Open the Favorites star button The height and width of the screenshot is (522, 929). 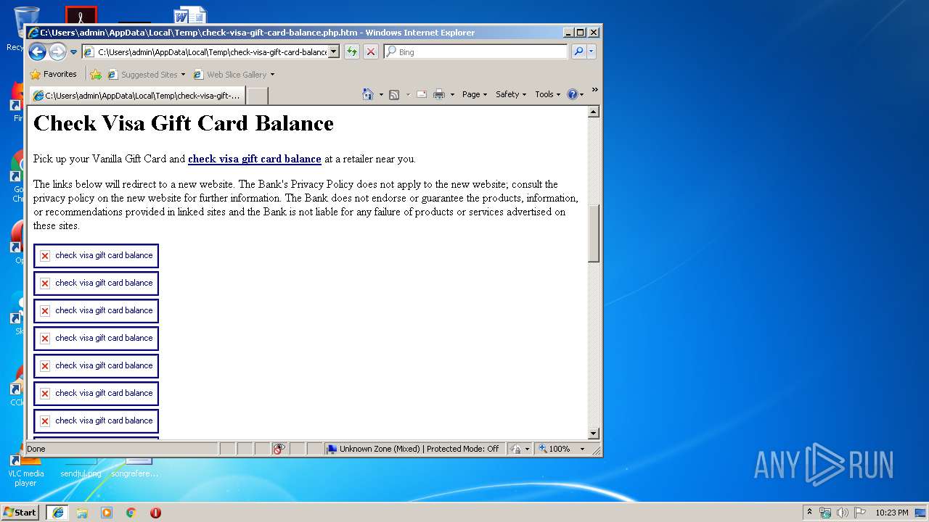(53, 74)
